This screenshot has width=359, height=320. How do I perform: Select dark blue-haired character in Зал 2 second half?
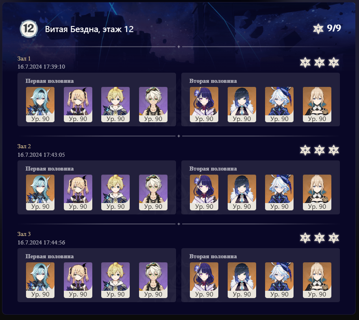[x=242, y=192]
